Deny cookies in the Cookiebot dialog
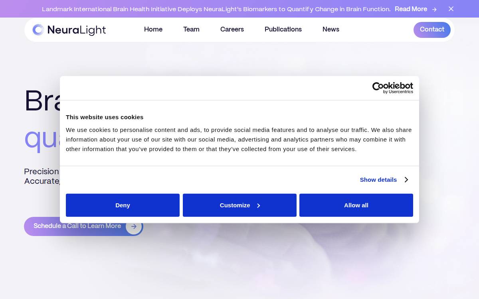Image resolution: width=479 pixels, height=299 pixels. click(x=123, y=205)
